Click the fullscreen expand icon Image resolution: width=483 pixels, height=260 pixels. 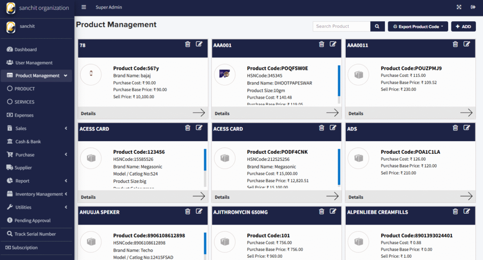(459, 7)
